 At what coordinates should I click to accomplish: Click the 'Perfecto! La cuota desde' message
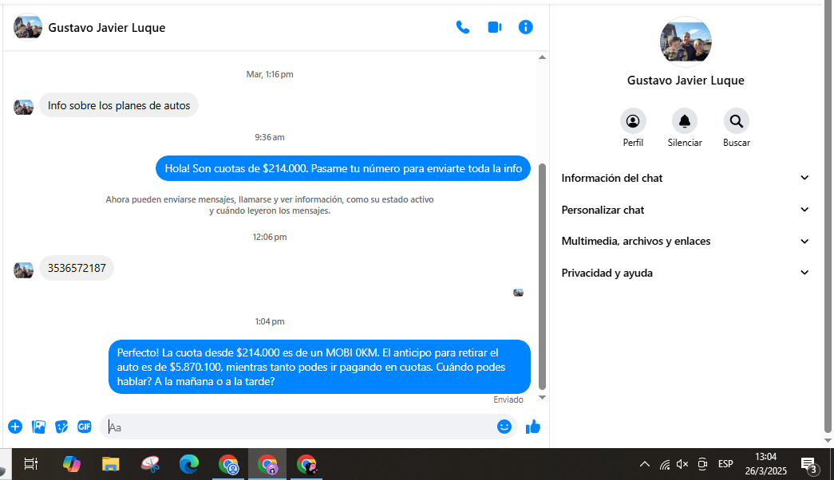pyautogui.click(x=319, y=367)
